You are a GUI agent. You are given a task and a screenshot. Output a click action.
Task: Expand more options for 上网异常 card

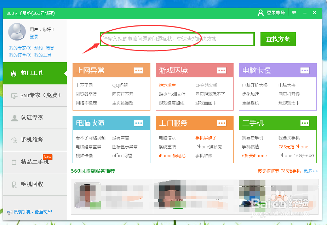click(x=139, y=71)
